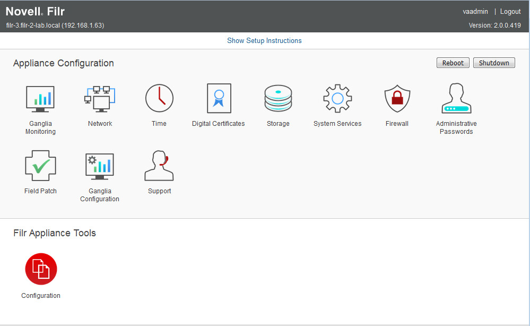Viewport: 530px width, 326px height.
Task: Open the Storage disks icon
Action: tap(278, 98)
